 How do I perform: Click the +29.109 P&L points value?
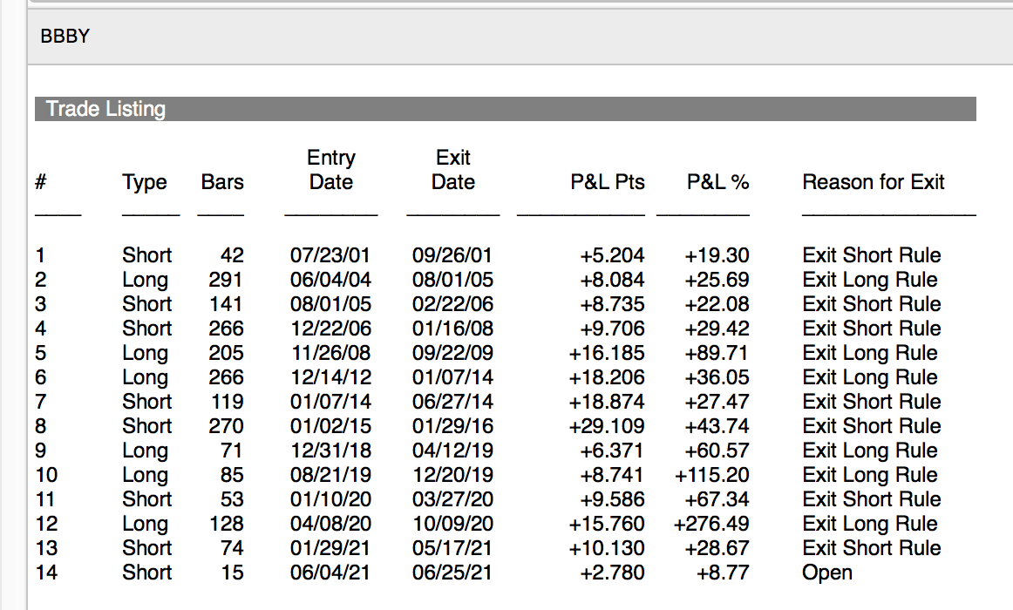click(607, 426)
